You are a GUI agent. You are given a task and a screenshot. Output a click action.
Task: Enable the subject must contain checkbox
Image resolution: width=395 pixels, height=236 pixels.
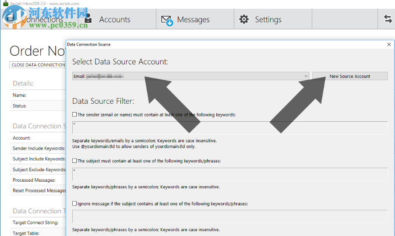(x=74, y=161)
